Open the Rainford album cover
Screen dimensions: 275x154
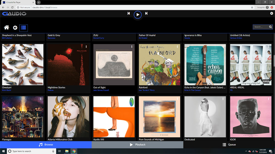pos(159,65)
